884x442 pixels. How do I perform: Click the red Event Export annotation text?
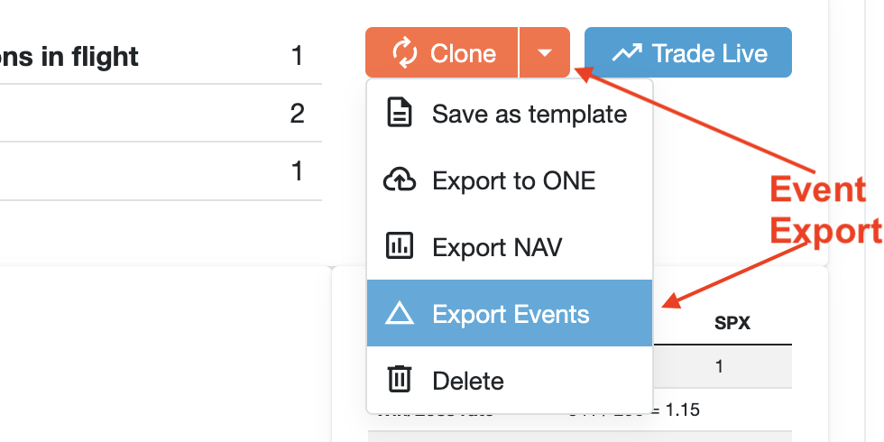point(823,210)
